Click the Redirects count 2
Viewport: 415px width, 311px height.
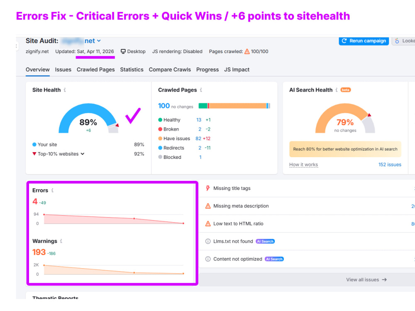point(200,148)
